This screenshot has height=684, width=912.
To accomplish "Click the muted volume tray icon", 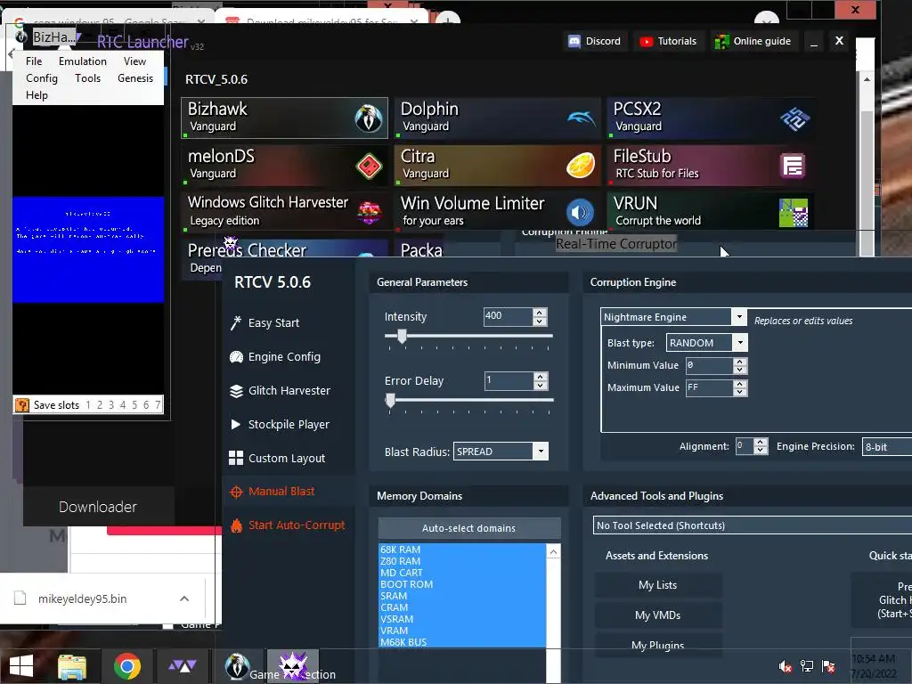I will pyautogui.click(x=786, y=666).
